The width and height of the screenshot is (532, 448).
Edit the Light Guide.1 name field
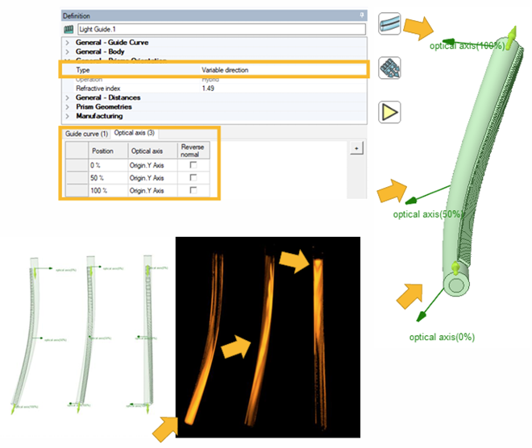(x=222, y=29)
